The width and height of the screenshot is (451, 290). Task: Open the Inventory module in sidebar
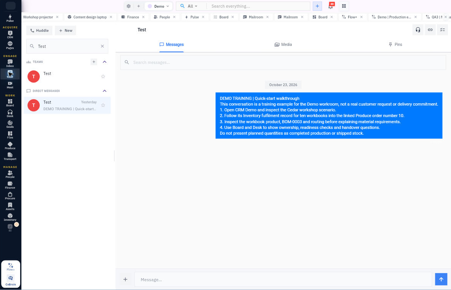[x=10, y=217]
